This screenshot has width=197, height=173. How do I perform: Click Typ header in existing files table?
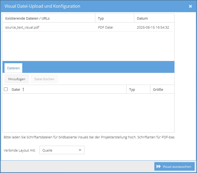(x=101, y=18)
